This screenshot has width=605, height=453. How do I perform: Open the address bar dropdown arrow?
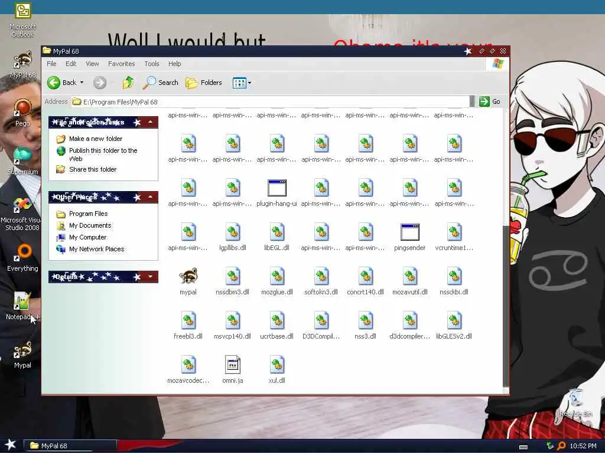tap(472, 101)
